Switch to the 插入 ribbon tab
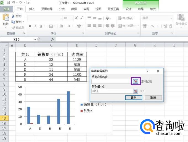This screenshot has height=142, width=188. click(x=32, y=9)
